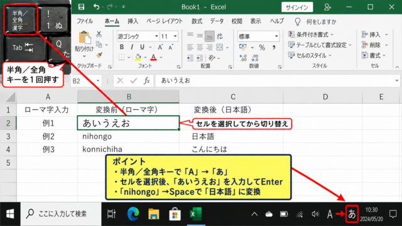Toggle Italic formatting

[x=132, y=47]
